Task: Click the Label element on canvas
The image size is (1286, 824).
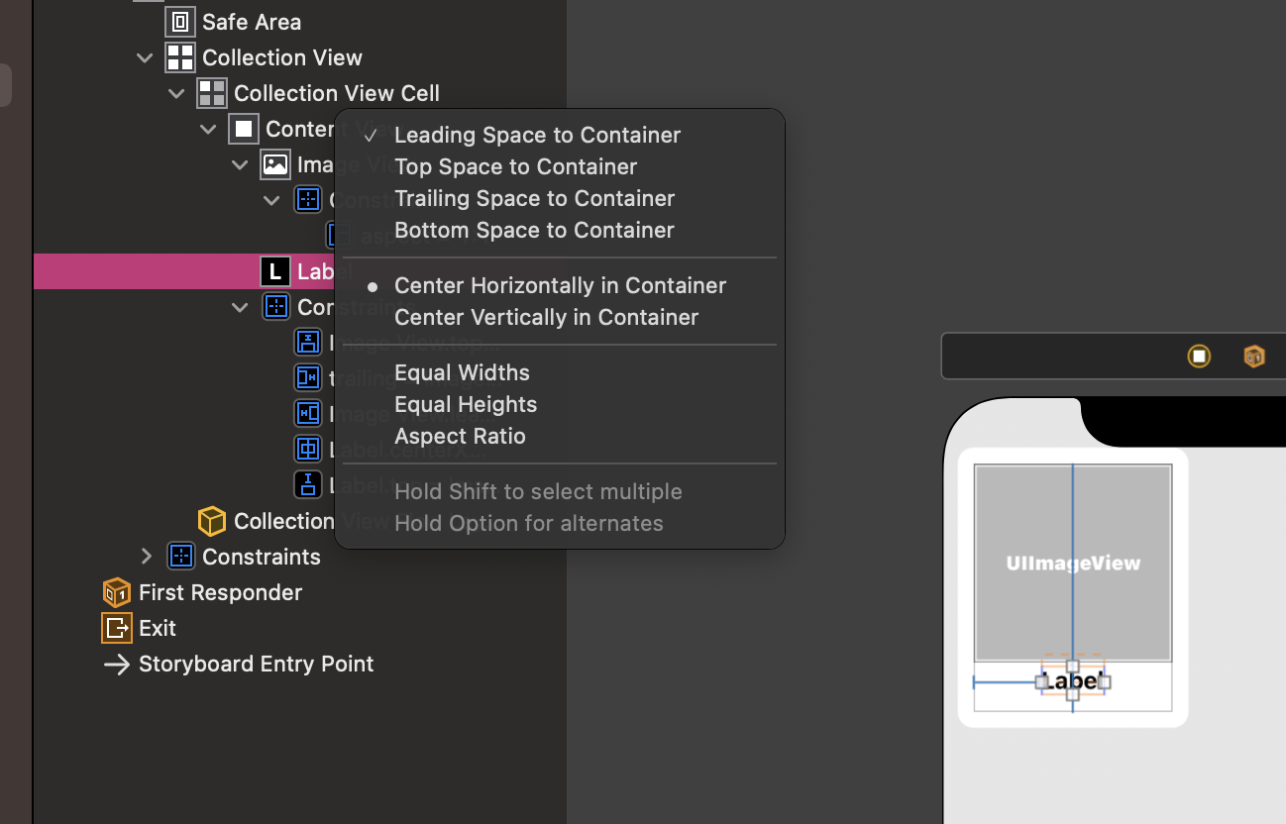Action: (x=1073, y=681)
